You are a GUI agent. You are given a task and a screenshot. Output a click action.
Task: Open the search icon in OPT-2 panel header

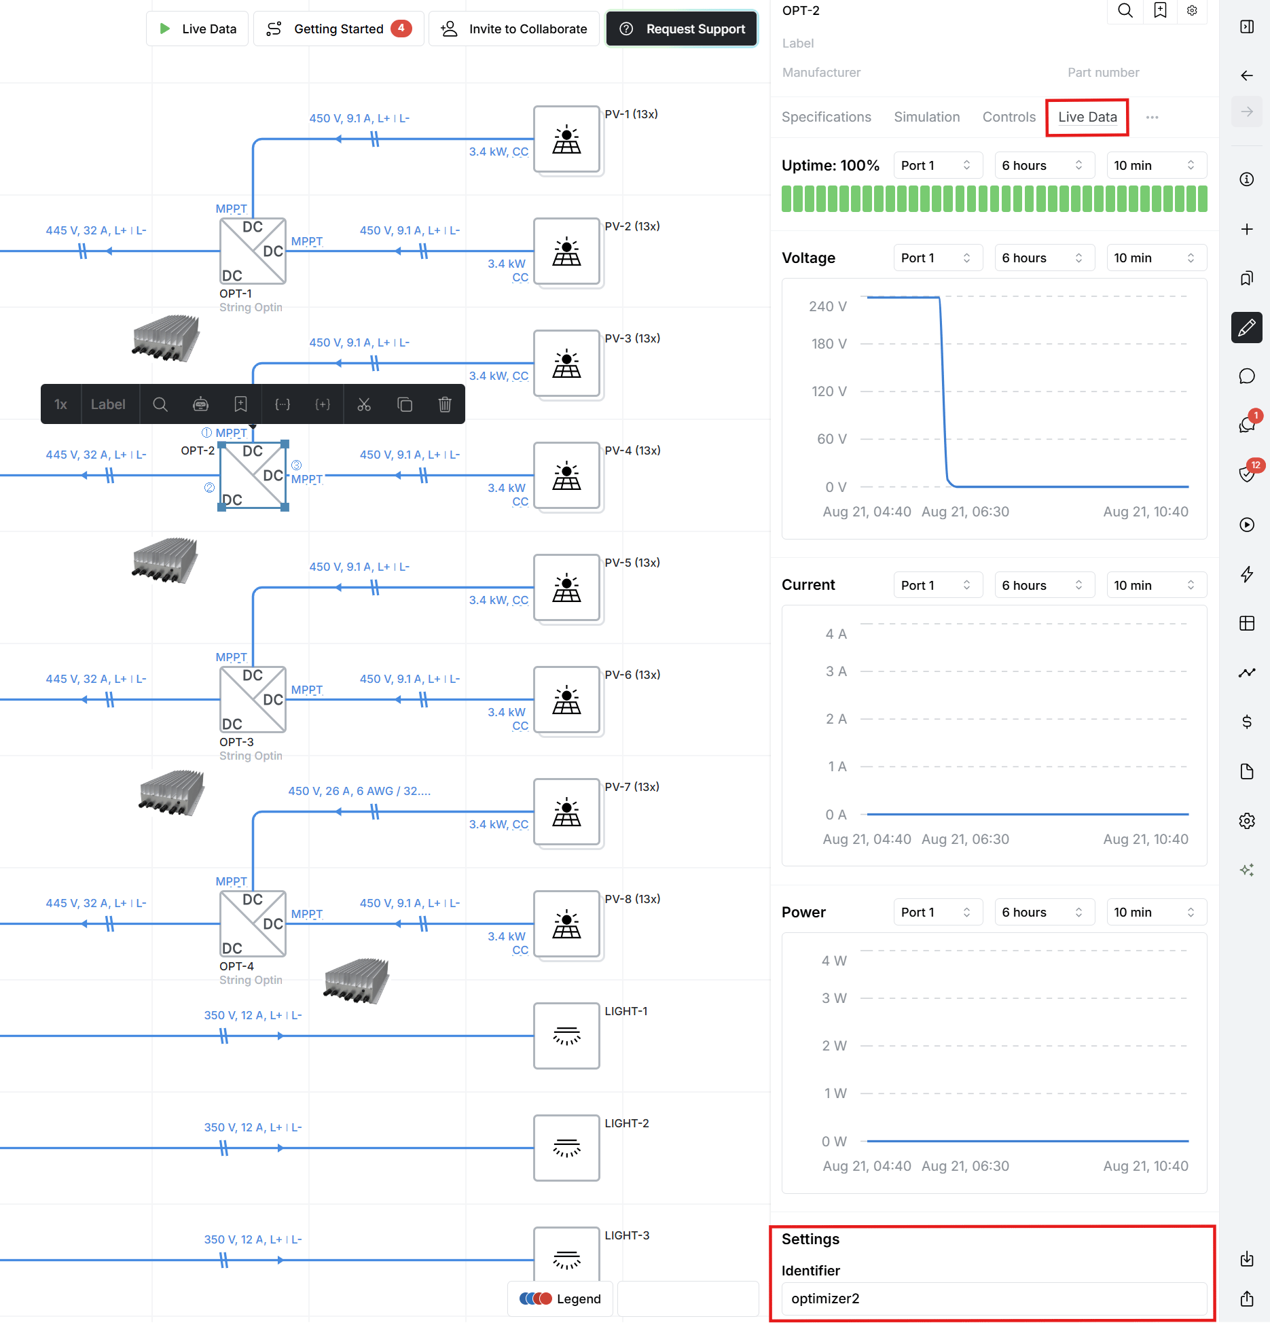coord(1125,11)
